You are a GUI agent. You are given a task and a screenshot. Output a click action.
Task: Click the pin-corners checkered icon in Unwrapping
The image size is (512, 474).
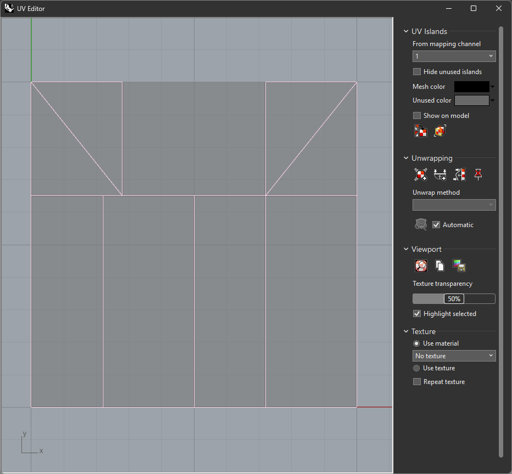421,174
